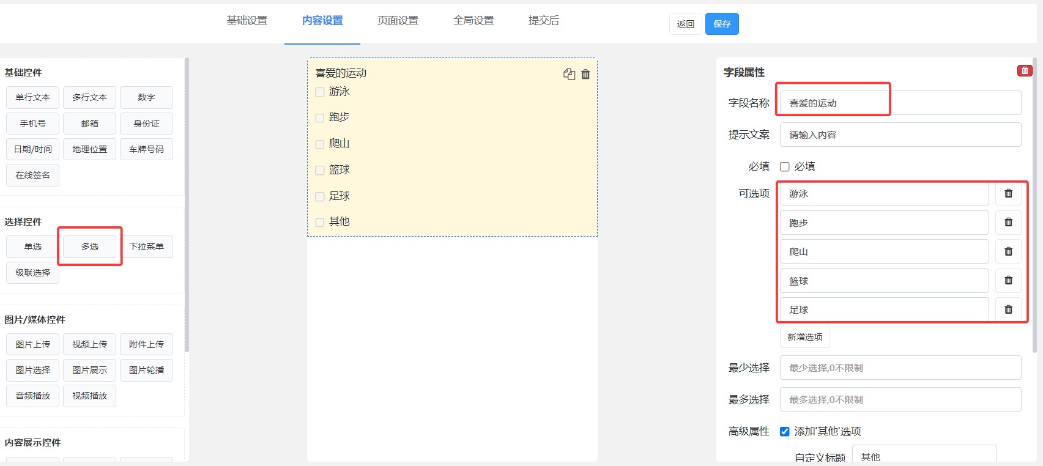The image size is (1043, 466).
Task: Focus the 最少选择 input field
Action: pos(900,368)
